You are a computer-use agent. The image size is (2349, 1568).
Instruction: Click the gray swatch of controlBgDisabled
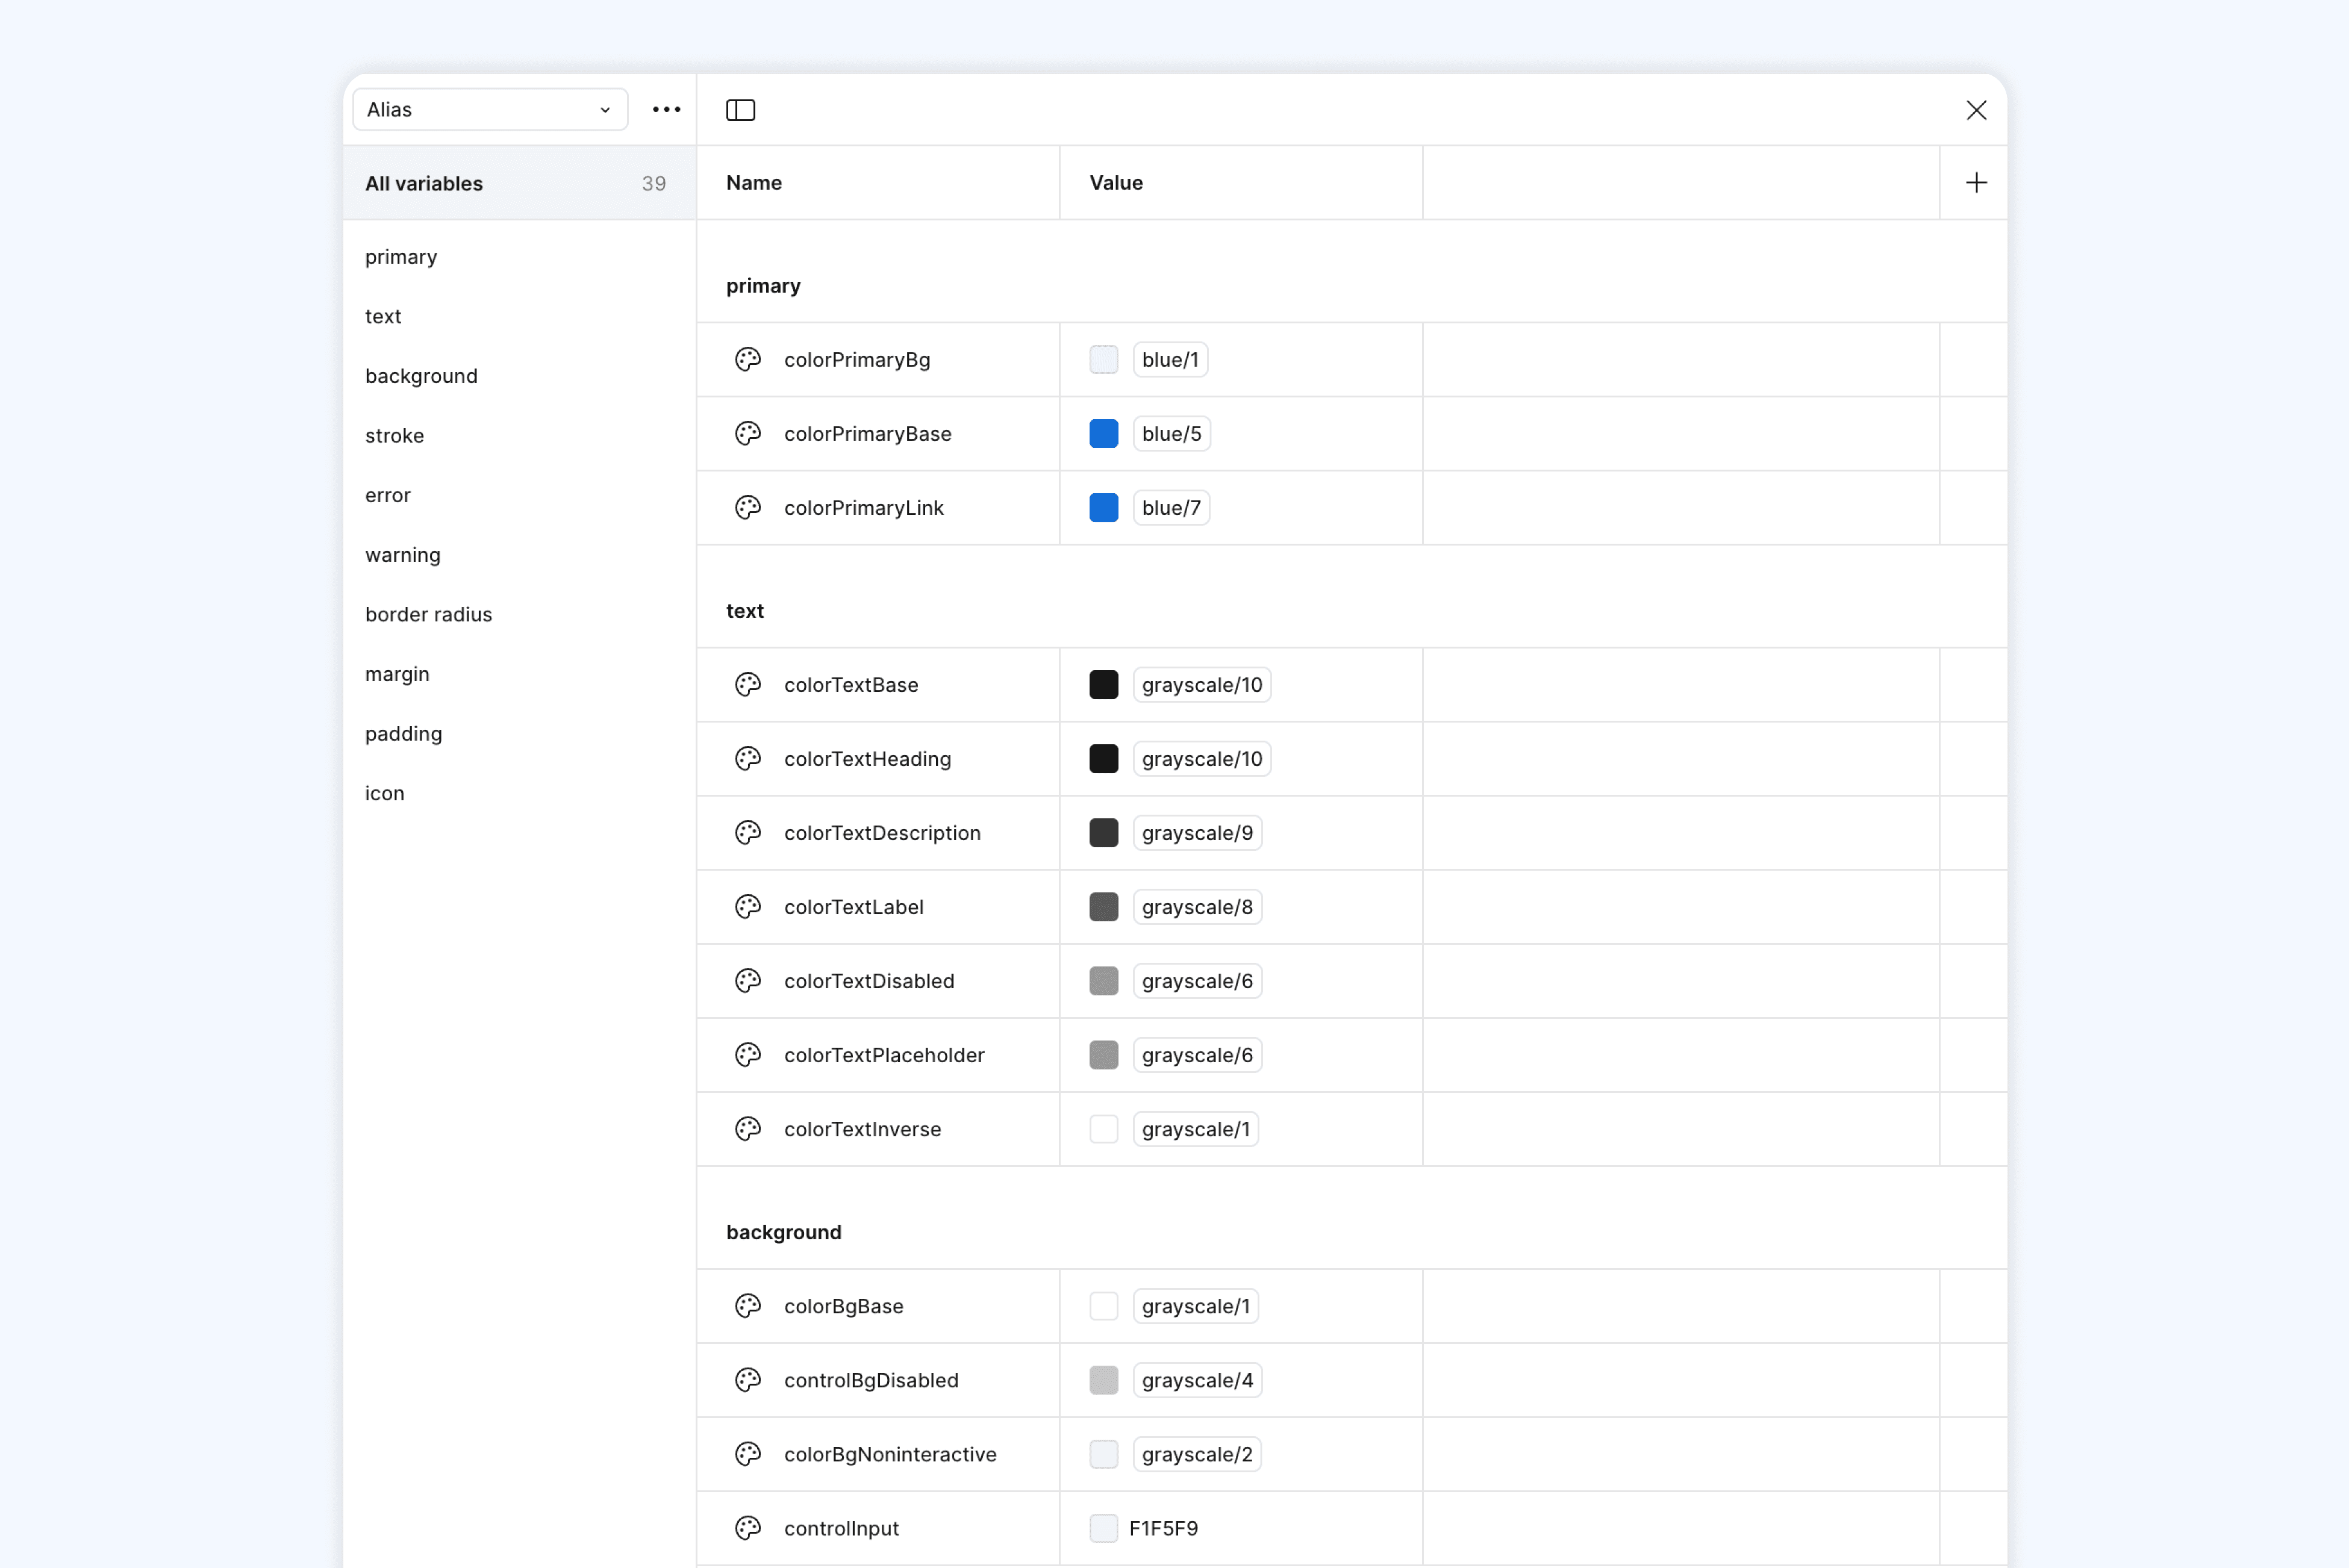pyautogui.click(x=1103, y=1380)
